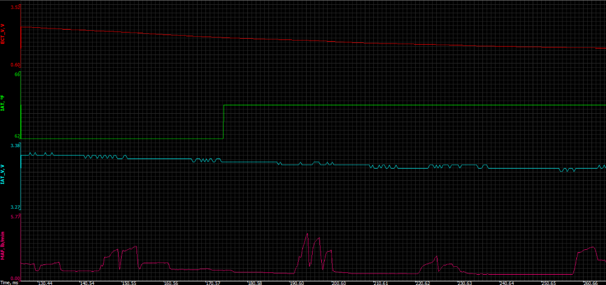The image size is (606, 285).
Task: Click the 3.27 minimum on IAT_V axis
Action: tap(16, 208)
